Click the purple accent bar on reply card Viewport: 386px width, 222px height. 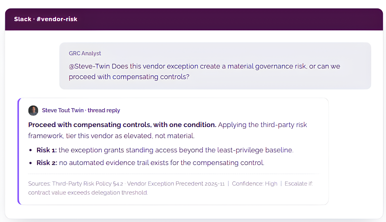tap(18, 151)
